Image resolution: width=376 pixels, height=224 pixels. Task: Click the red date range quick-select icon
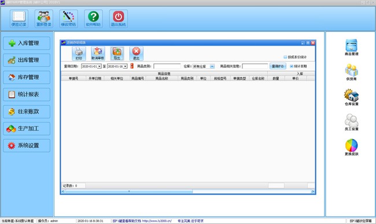(132, 66)
